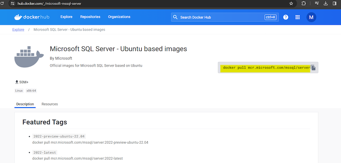Reload the page
The image size is (341, 163).
tap(2, 4)
